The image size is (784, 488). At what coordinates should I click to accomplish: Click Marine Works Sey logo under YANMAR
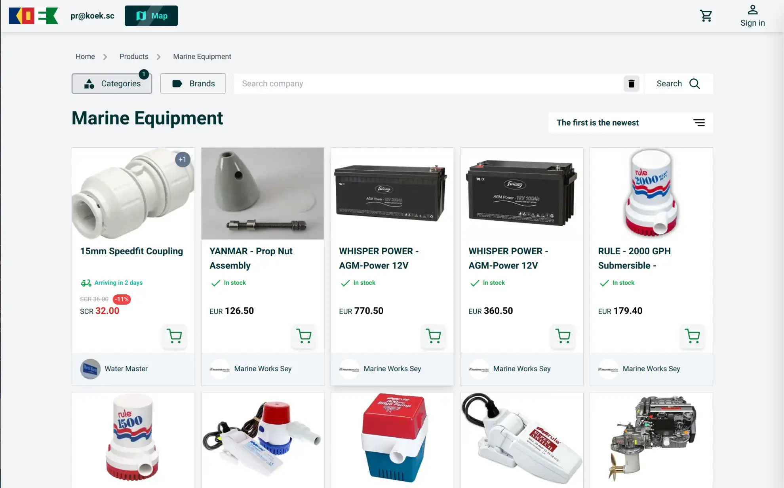pos(220,369)
